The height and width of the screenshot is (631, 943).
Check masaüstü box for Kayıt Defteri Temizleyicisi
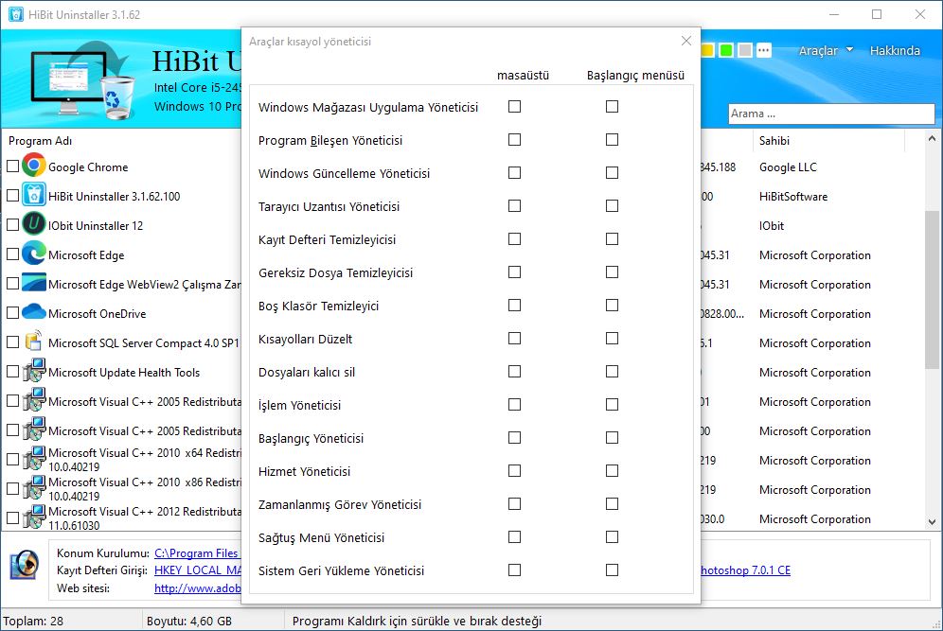click(x=514, y=238)
